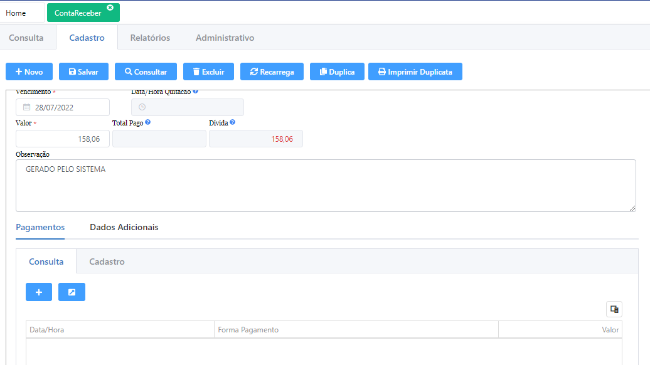Click clock icon in Data/Hora Quitação field
This screenshot has height=365, width=650.
pos(142,107)
